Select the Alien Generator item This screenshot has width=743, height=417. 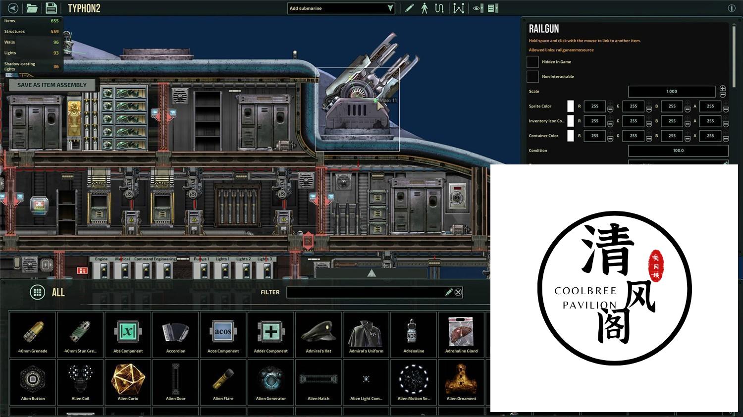point(271,382)
